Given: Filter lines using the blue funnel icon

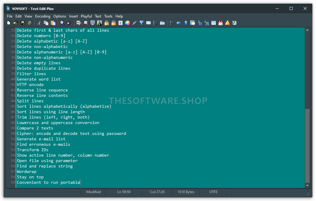Looking at the screenshot, I should 141,23.
